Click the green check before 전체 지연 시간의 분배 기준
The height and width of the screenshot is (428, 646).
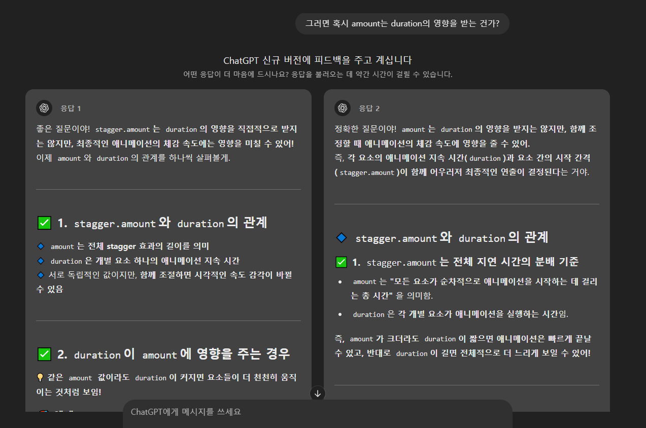341,262
